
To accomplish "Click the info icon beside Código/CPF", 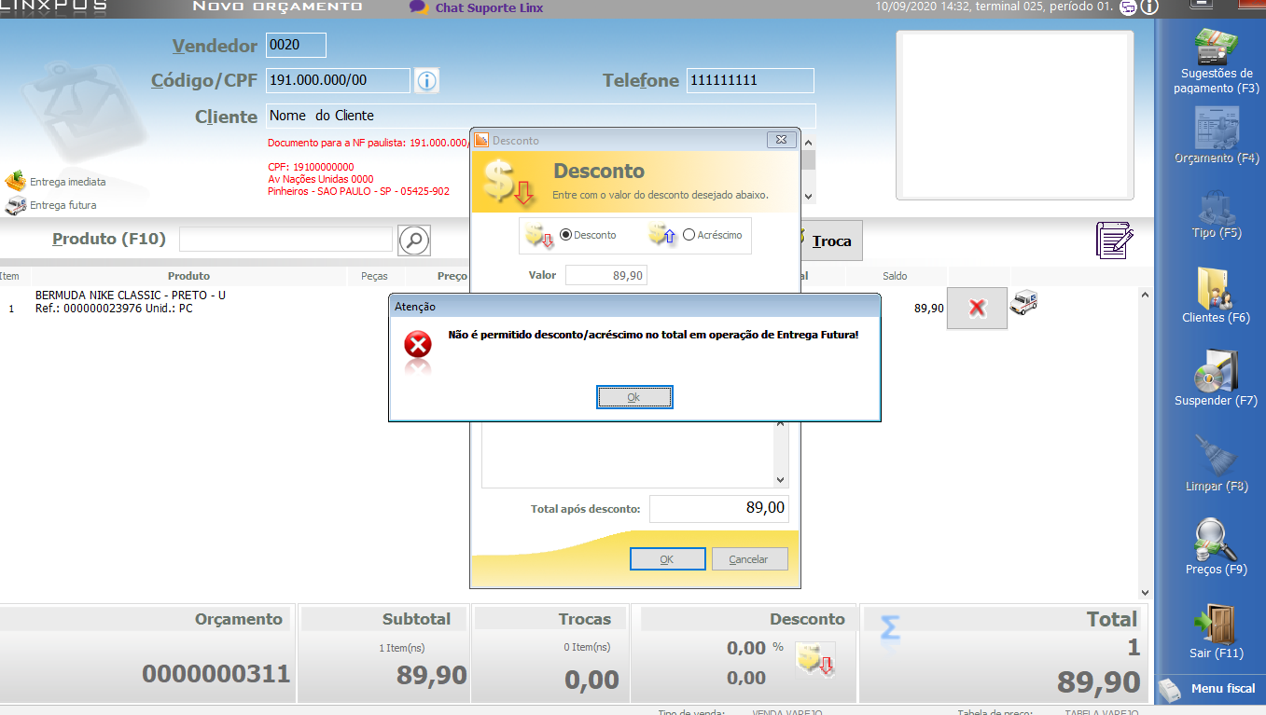I will [427, 81].
